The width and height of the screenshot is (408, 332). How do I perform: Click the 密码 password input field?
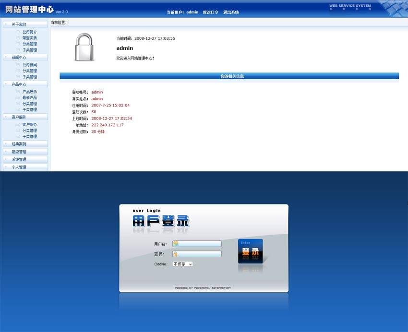200,254
